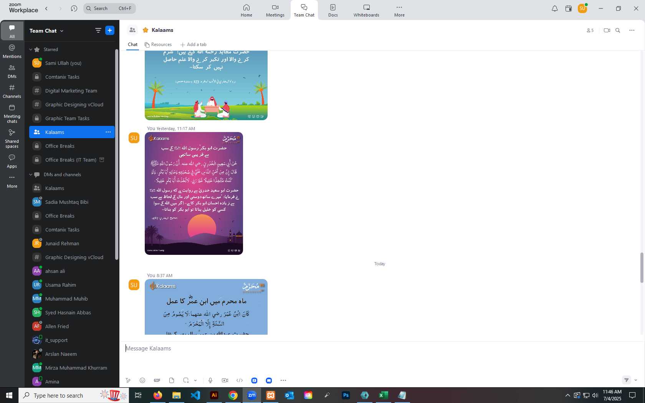
Task: Open chat with Junaid Rehman
Action: coord(72,243)
